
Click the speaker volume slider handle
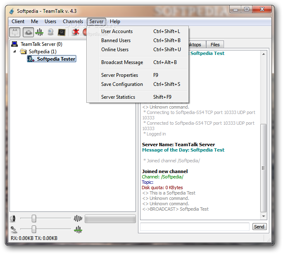coord(34,218)
